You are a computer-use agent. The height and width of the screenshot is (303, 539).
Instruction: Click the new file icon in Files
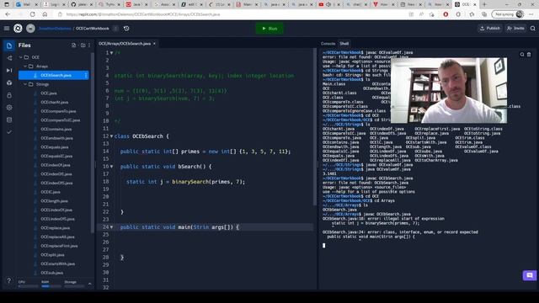point(73,45)
